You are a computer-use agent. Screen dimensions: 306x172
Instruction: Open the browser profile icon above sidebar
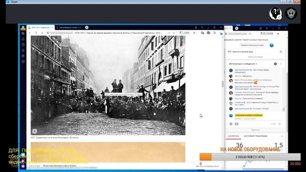tap(23, 28)
